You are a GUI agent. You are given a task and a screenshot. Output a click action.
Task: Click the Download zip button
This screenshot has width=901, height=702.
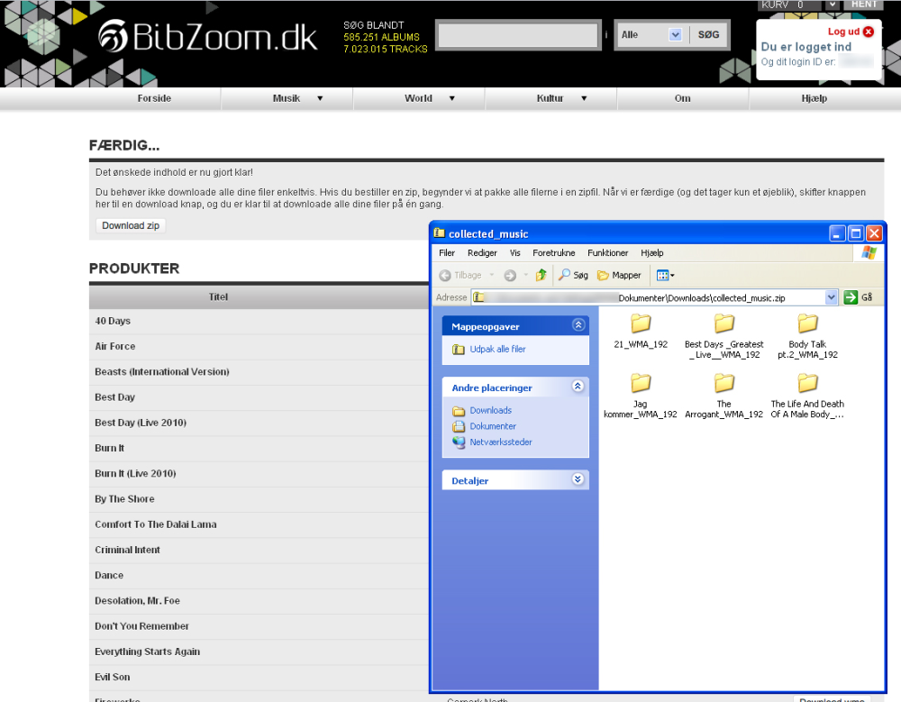[131, 225]
